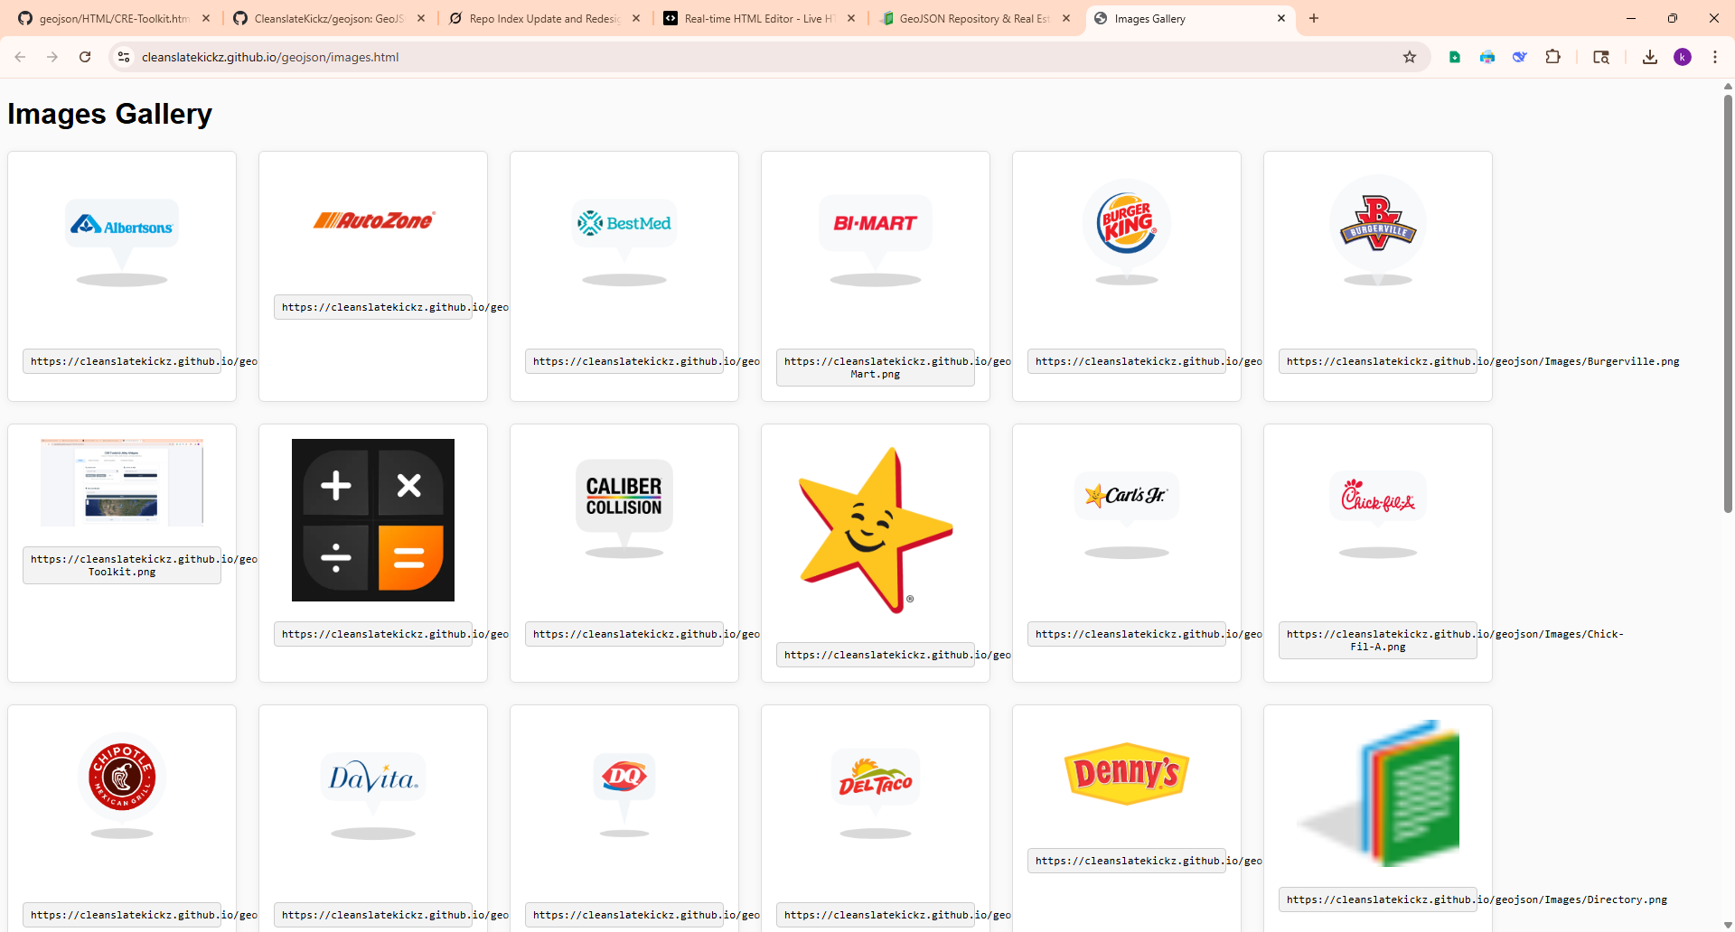Select the Chick-Fil-A.png URL field
This screenshot has height=932, width=1735.
click(1378, 640)
